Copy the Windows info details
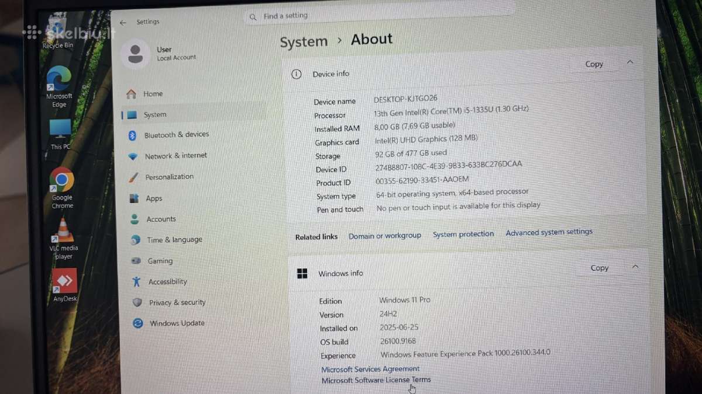Screen dimensions: 702x394 coord(599,268)
